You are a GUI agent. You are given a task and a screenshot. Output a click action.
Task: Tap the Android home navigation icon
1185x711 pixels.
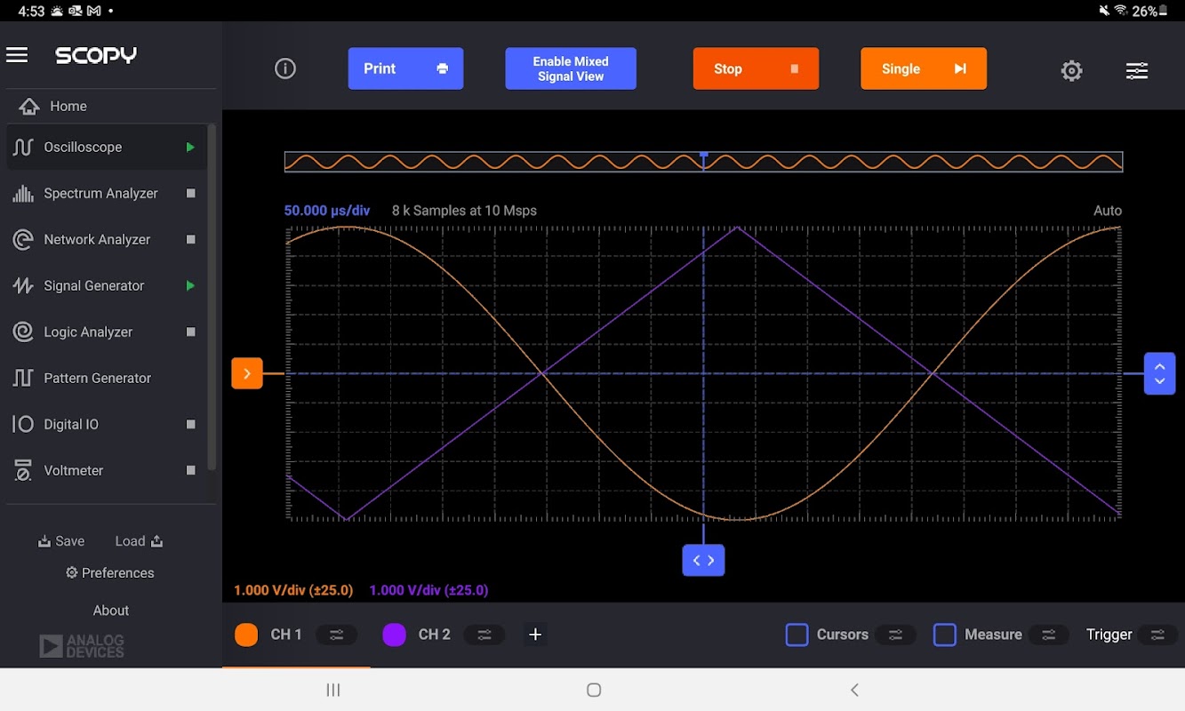pos(595,690)
